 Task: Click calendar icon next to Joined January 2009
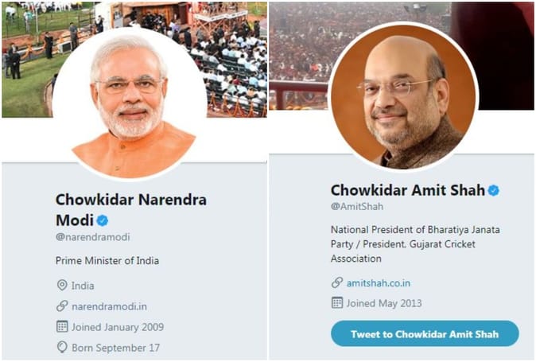point(62,326)
